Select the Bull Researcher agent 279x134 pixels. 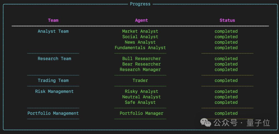click(141, 59)
